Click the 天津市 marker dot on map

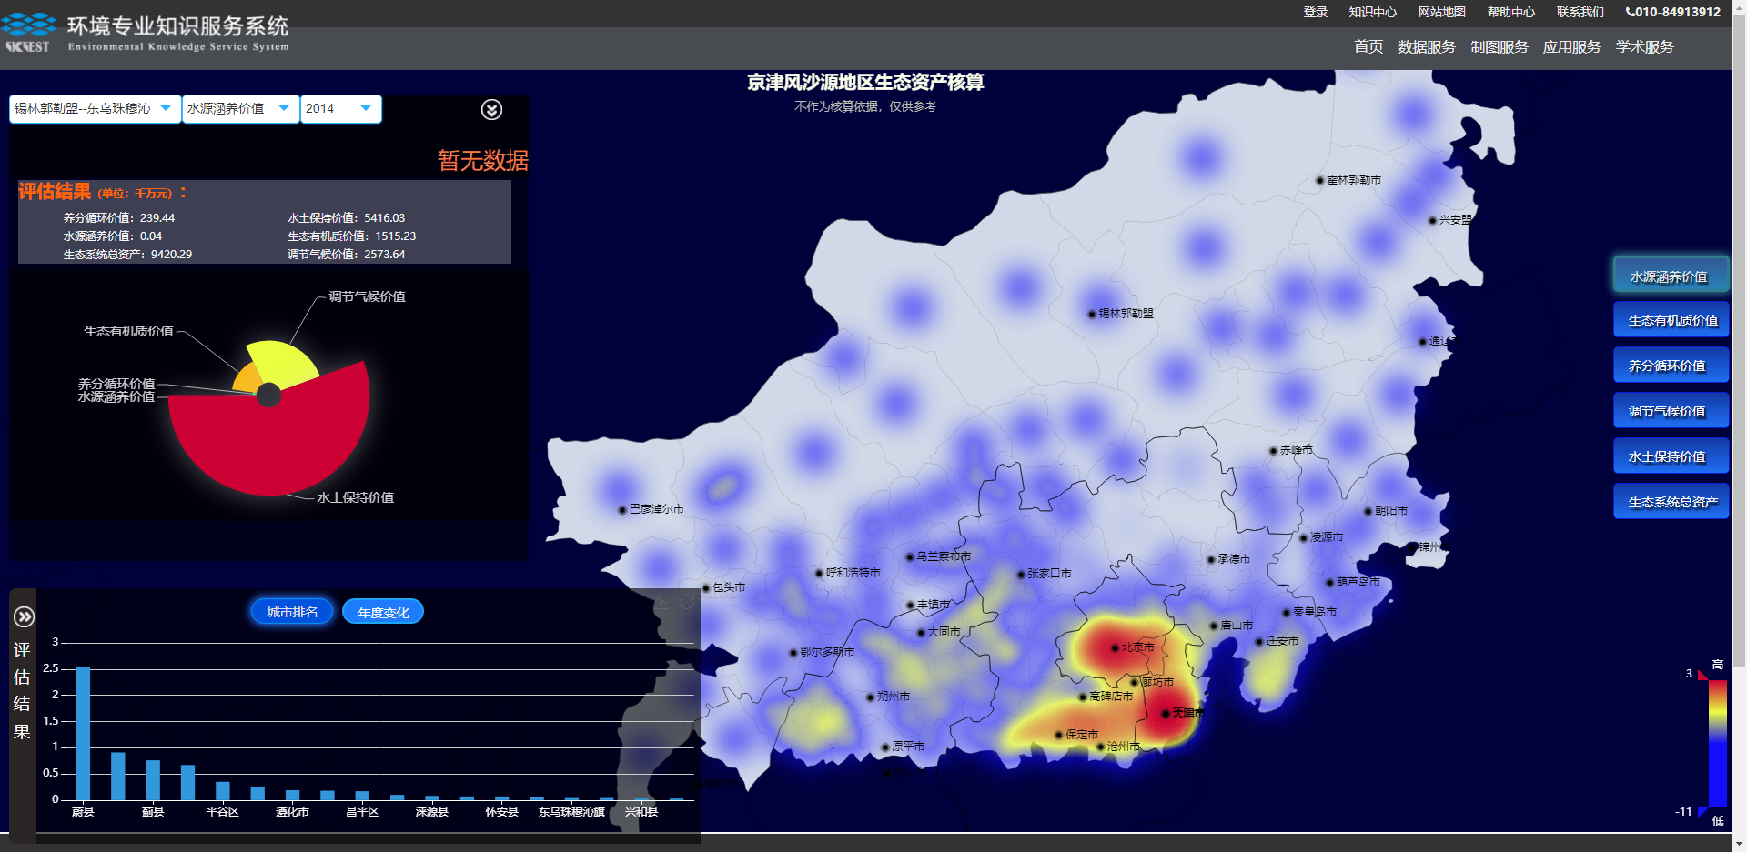pos(1166,714)
